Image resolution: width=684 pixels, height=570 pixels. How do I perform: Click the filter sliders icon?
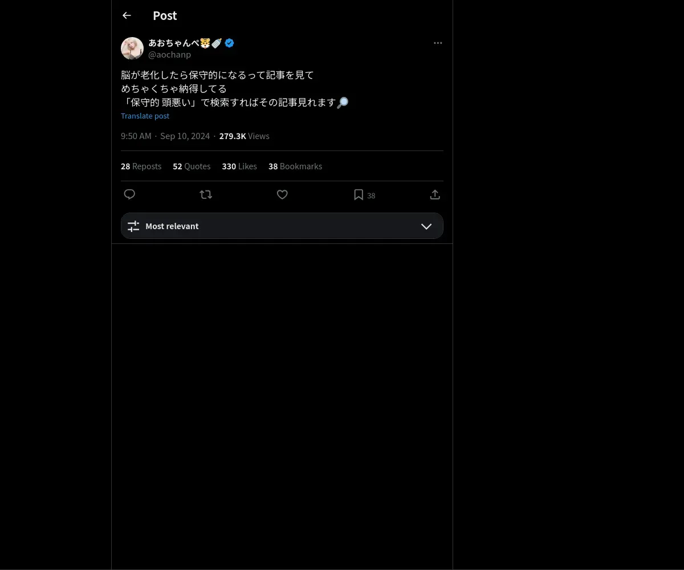[133, 226]
